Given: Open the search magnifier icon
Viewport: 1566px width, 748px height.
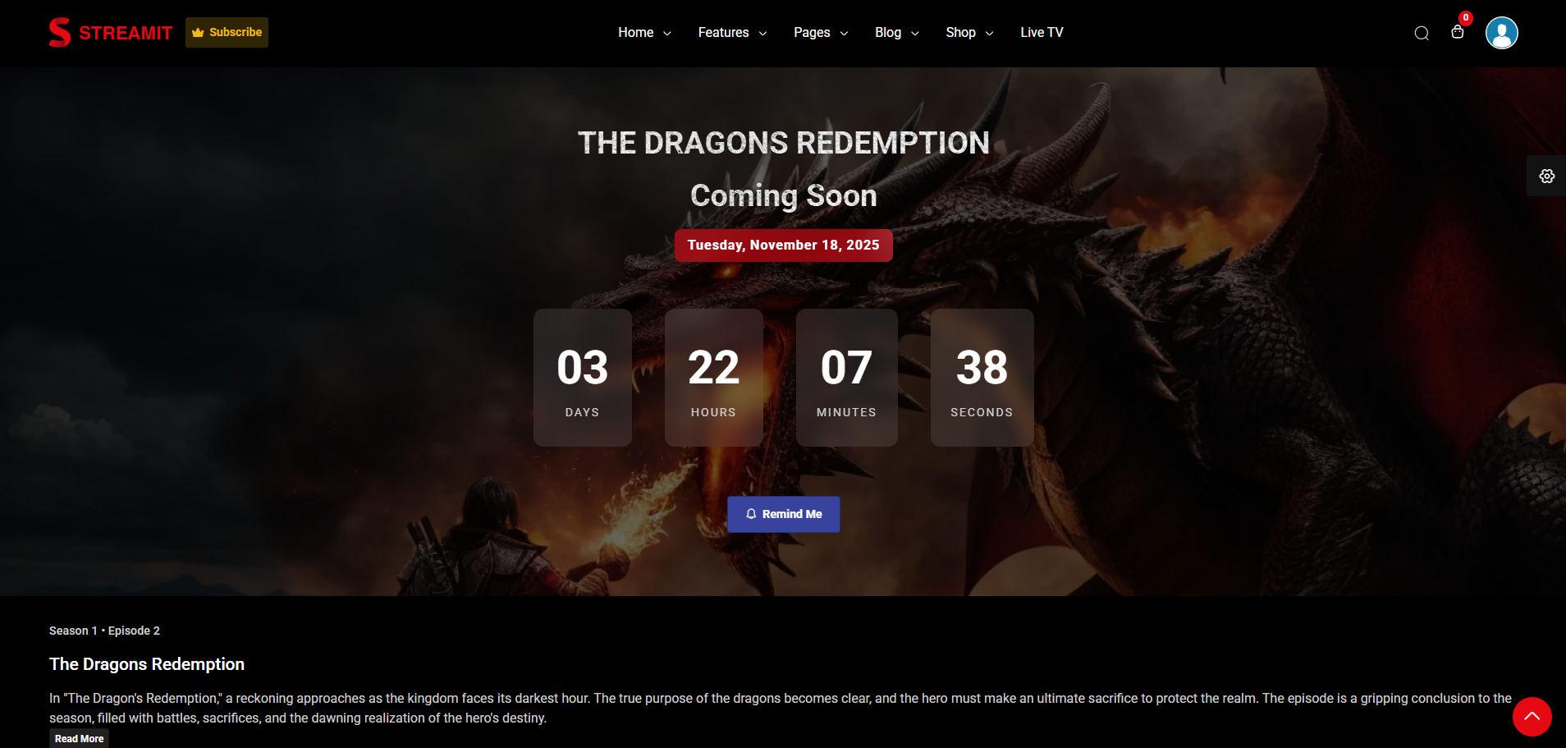Looking at the screenshot, I should point(1422,33).
